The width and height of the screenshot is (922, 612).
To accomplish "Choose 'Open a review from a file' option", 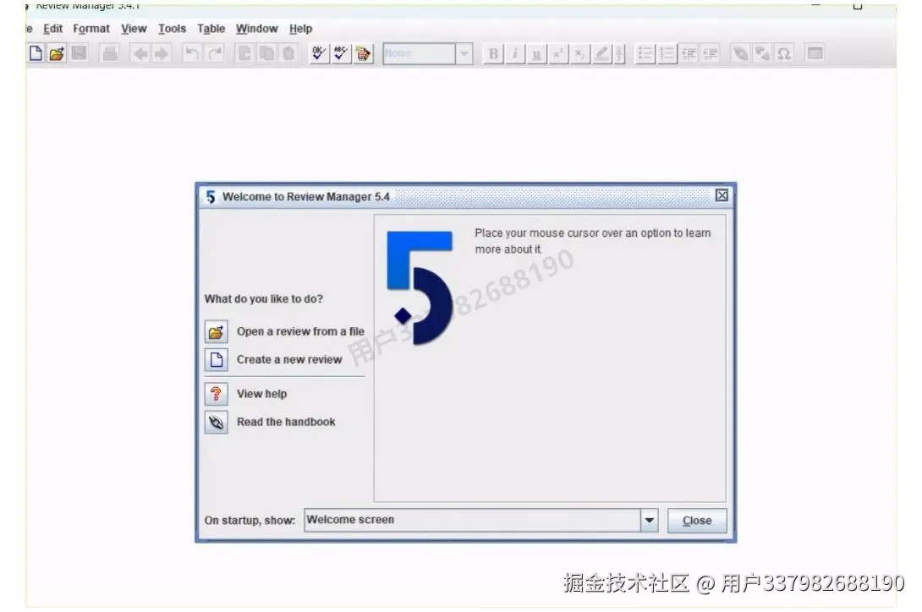I will tap(300, 331).
